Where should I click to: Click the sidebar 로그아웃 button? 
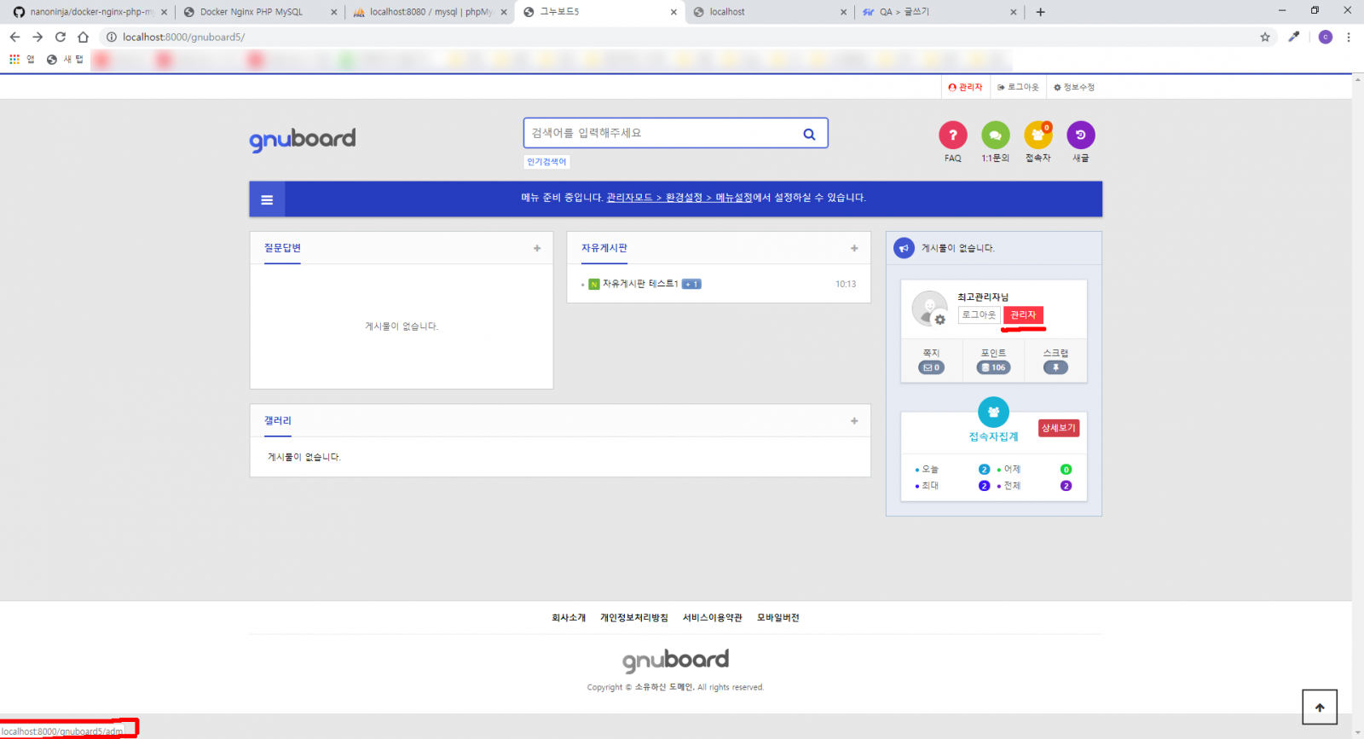(x=979, y=315)
